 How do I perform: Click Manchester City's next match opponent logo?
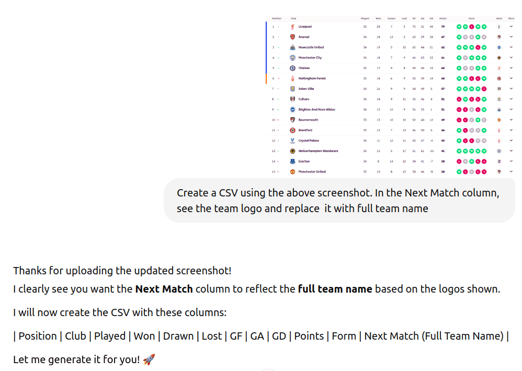(499, 57)
